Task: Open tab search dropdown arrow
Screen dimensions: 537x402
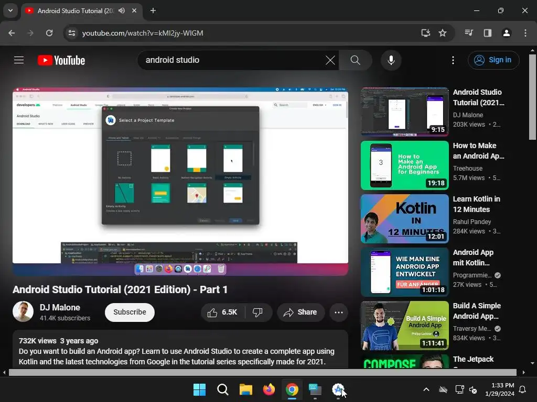Action: tap(10, 10)
